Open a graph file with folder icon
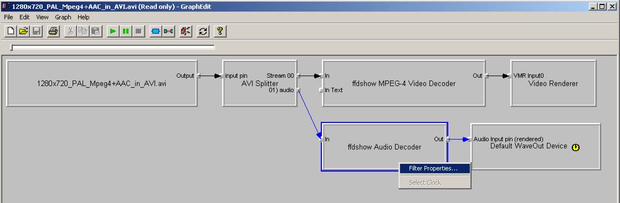The height and width of the screenshot is (203, 620). (x=24, y=31)
